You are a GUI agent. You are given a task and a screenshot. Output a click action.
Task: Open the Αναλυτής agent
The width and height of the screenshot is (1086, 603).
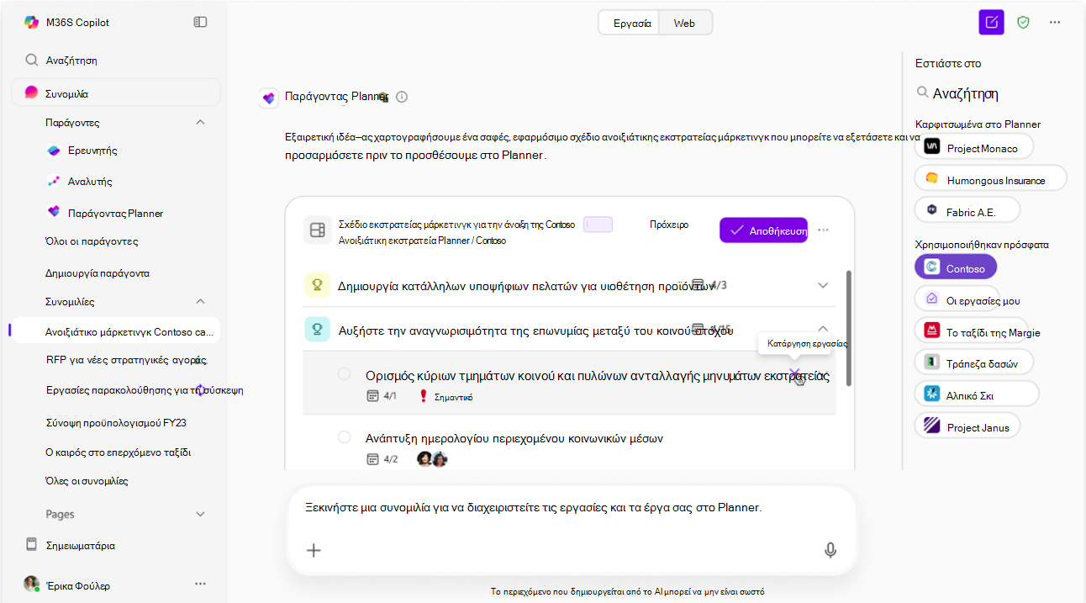click(78, 182)
